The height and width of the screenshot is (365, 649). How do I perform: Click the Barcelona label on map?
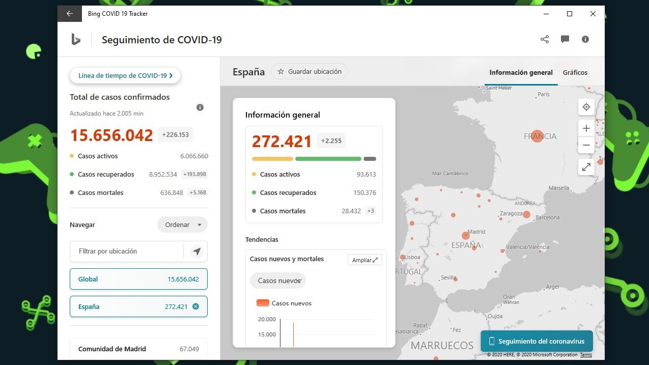click(548, 217)
